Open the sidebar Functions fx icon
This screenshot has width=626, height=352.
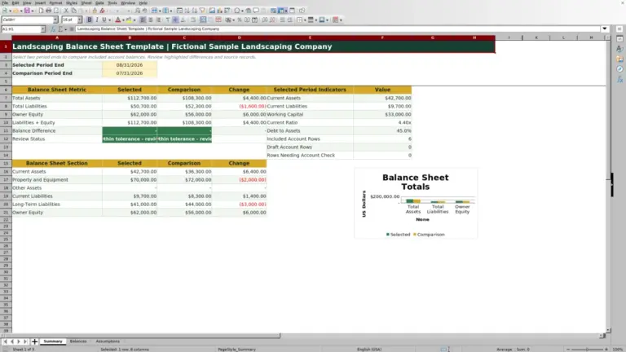pyautogui.click(x=619, y=79)
